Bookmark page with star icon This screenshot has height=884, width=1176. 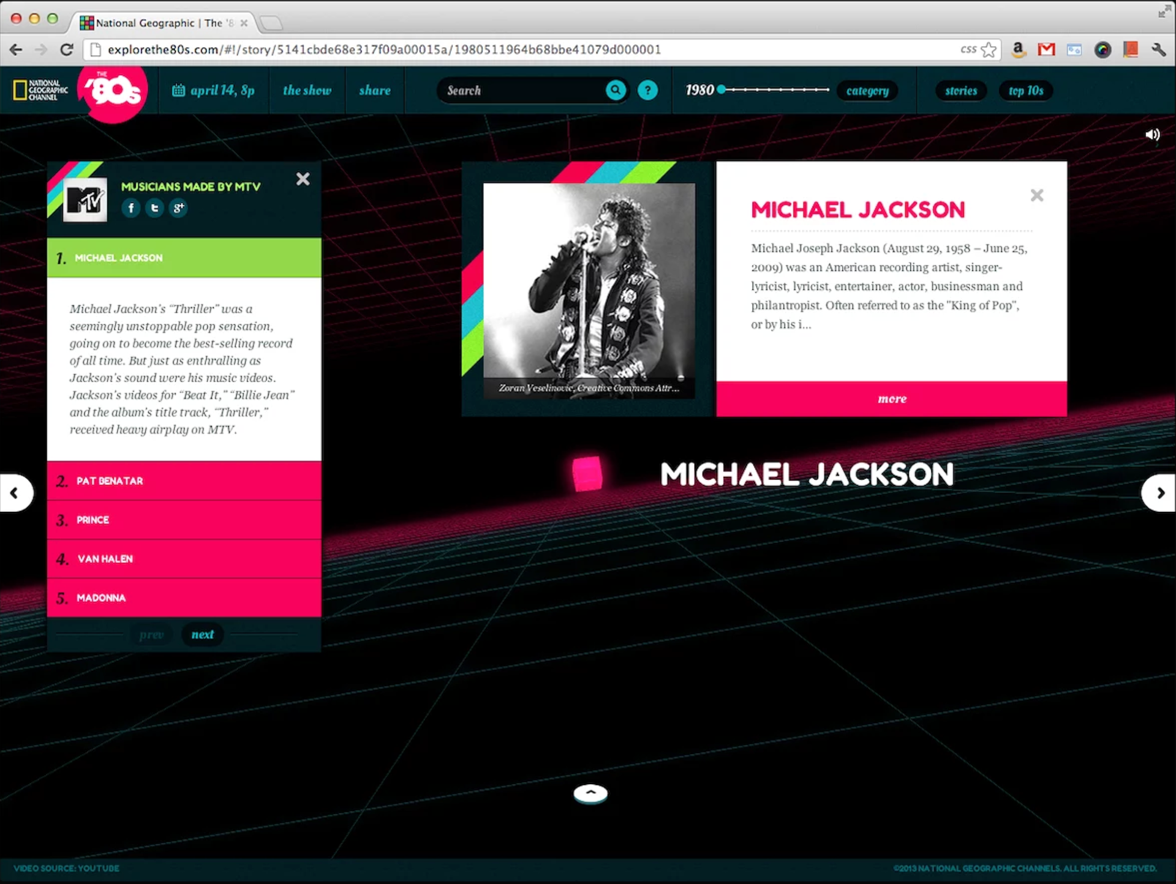989,50
